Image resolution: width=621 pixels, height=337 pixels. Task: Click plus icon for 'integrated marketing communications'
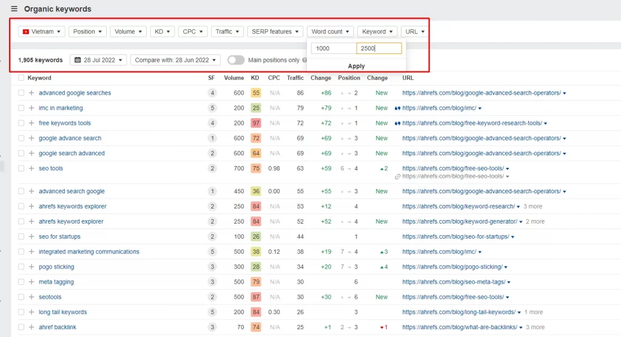click(32, 251)
